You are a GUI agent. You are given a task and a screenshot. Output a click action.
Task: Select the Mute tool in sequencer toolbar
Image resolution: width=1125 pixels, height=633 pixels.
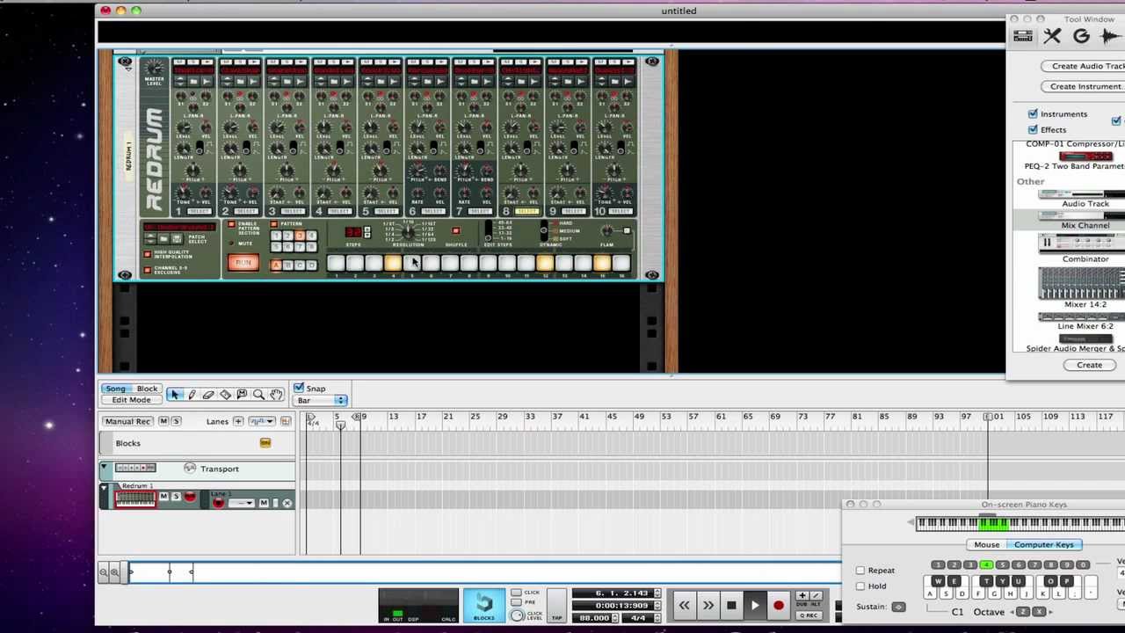point(242,395)
